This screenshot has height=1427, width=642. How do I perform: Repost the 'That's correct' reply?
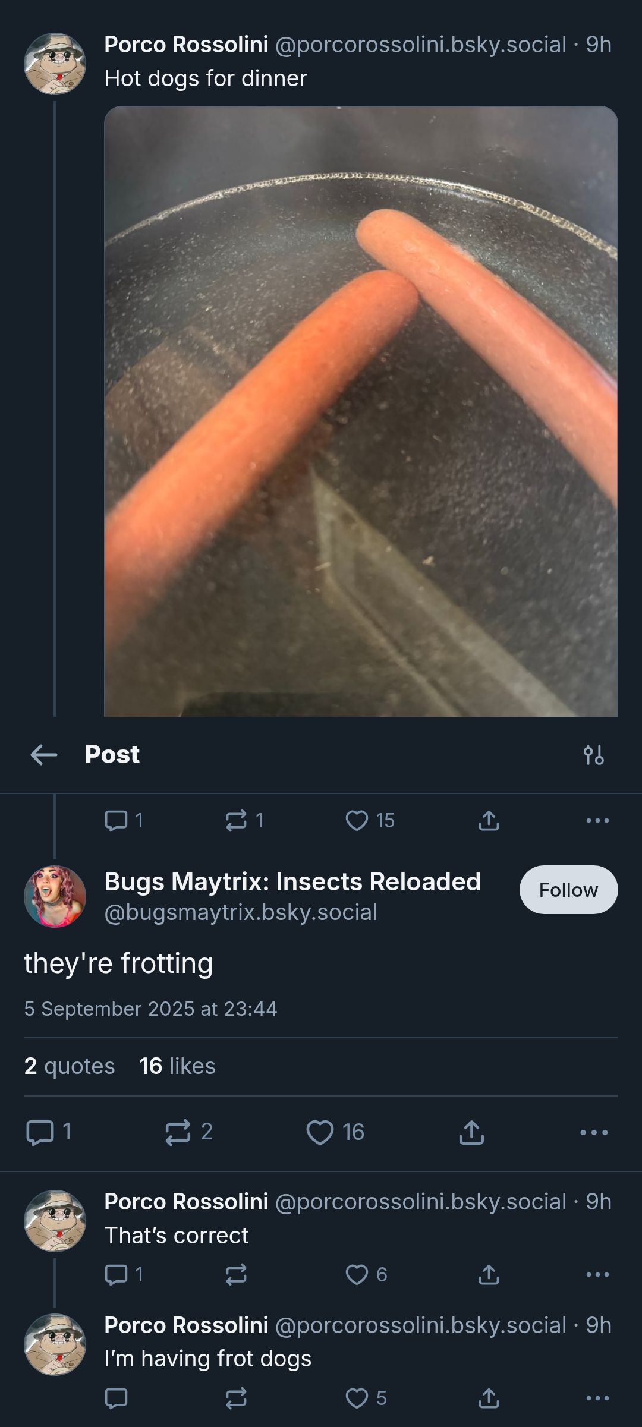(x=236, y=1275)
